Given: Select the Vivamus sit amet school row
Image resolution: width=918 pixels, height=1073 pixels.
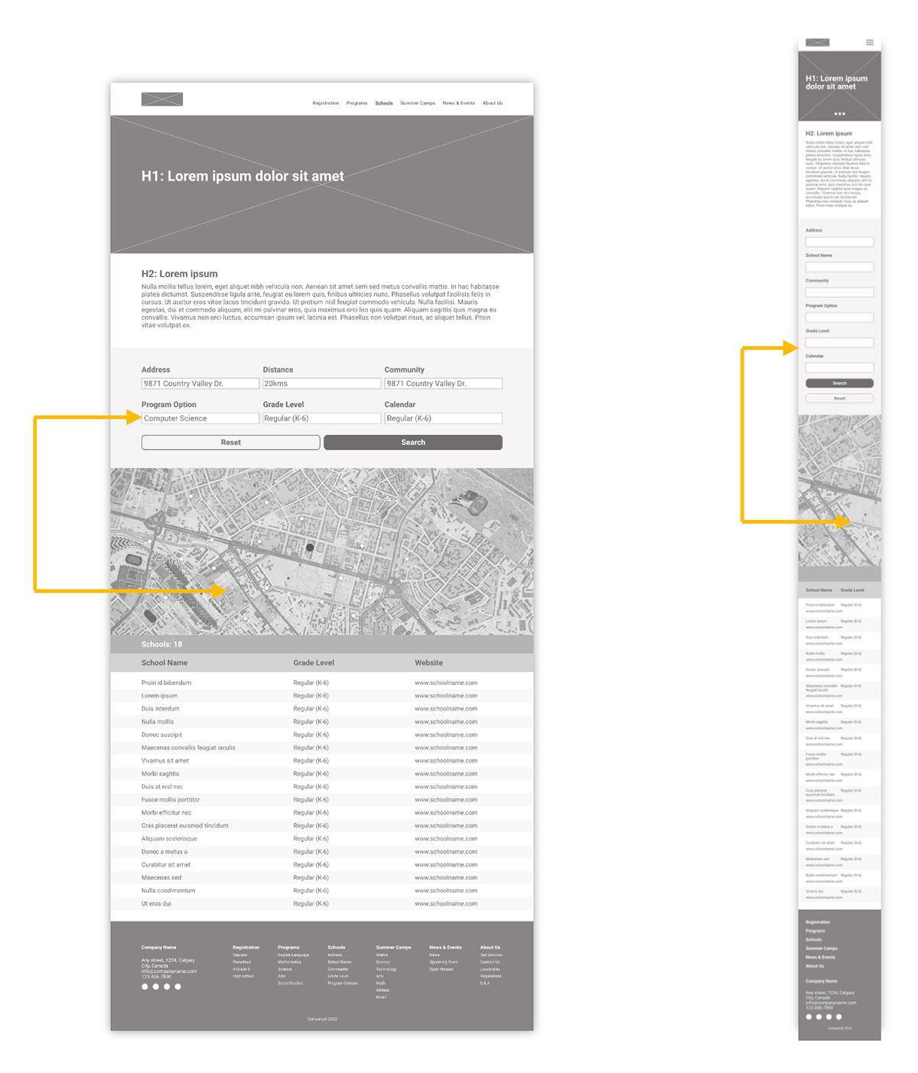Looking at the screenshot, I should 322,761.
